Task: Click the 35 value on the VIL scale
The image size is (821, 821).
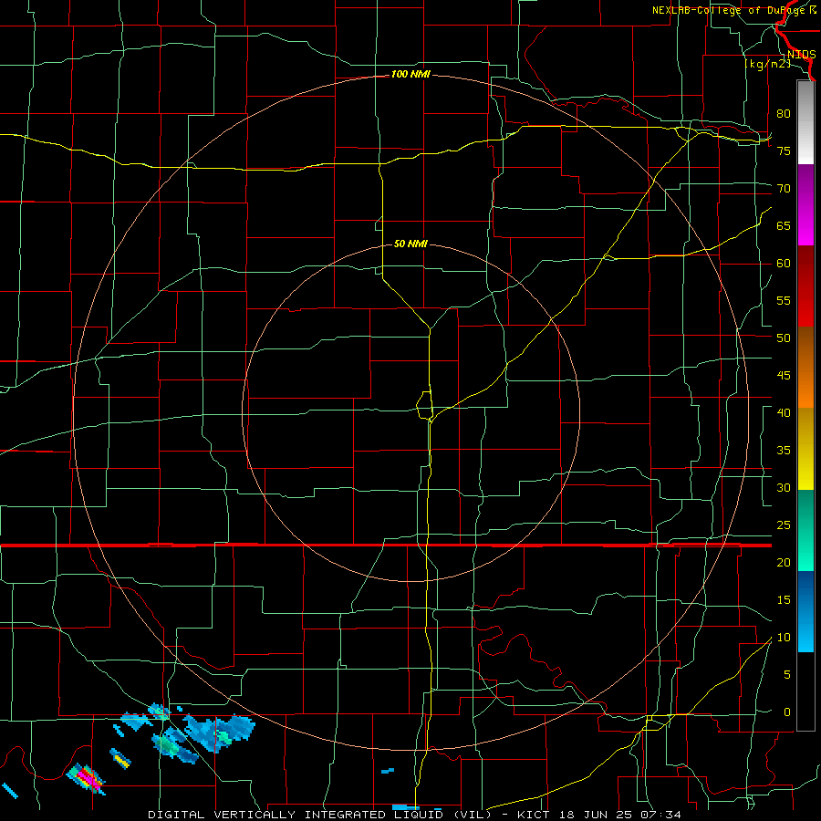Action: point(784,451)
